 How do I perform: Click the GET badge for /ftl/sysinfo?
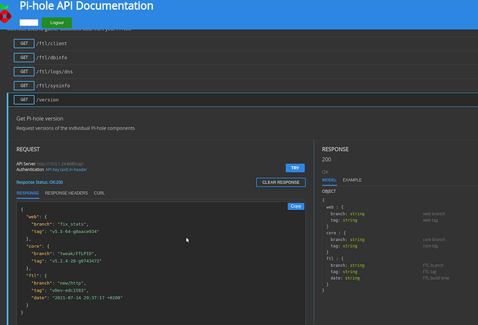coord(24,85)
